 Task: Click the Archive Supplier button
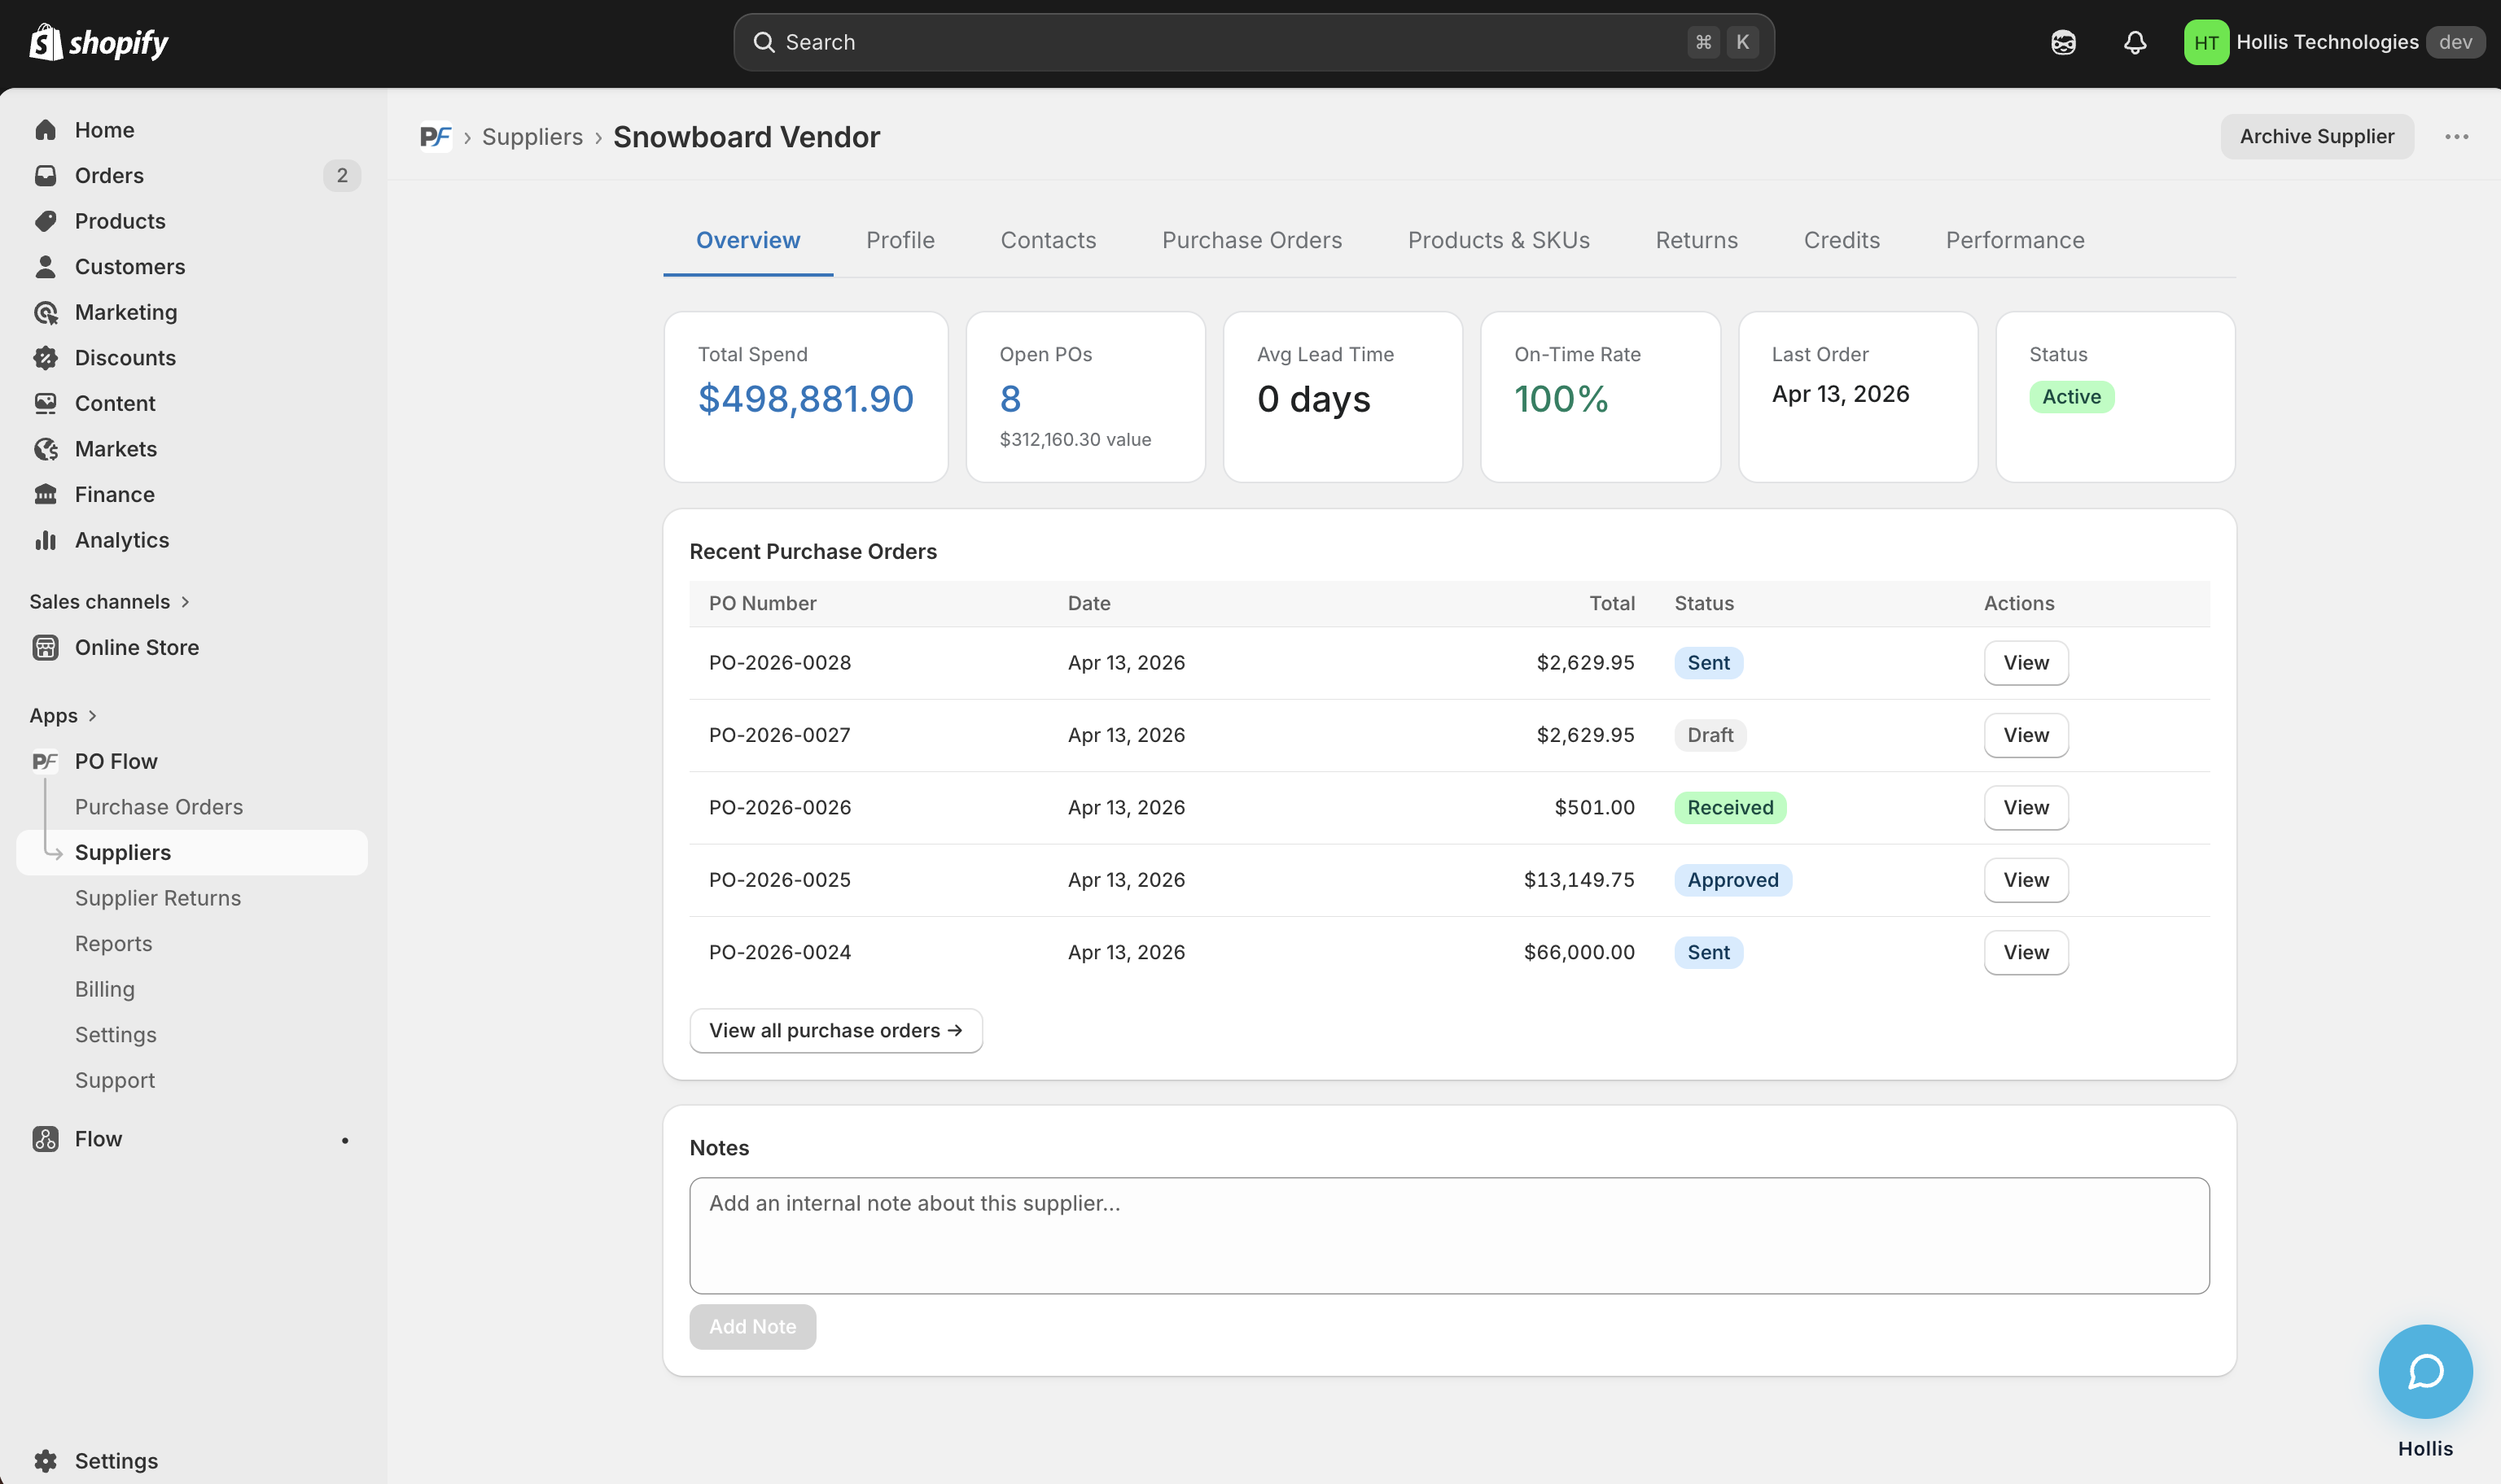pos(2316,137)
